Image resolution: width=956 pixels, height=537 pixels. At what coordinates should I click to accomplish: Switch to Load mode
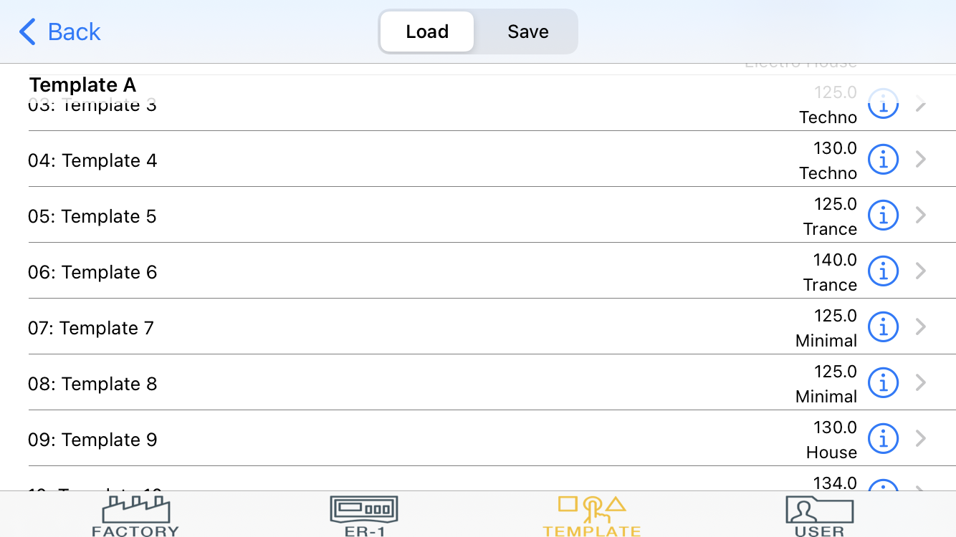[x=427, y=32]
